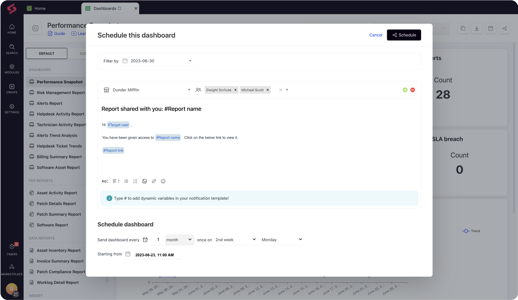Open the emoji picker in the editor toolbar

pyautogui.click(x=163, y=181)
